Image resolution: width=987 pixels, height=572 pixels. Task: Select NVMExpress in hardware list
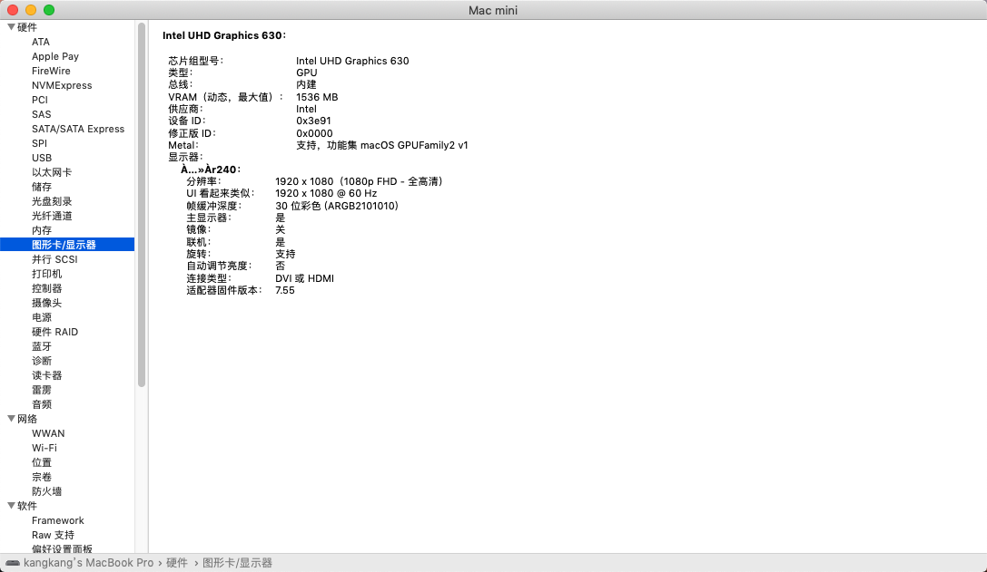[x=62, y=85]
